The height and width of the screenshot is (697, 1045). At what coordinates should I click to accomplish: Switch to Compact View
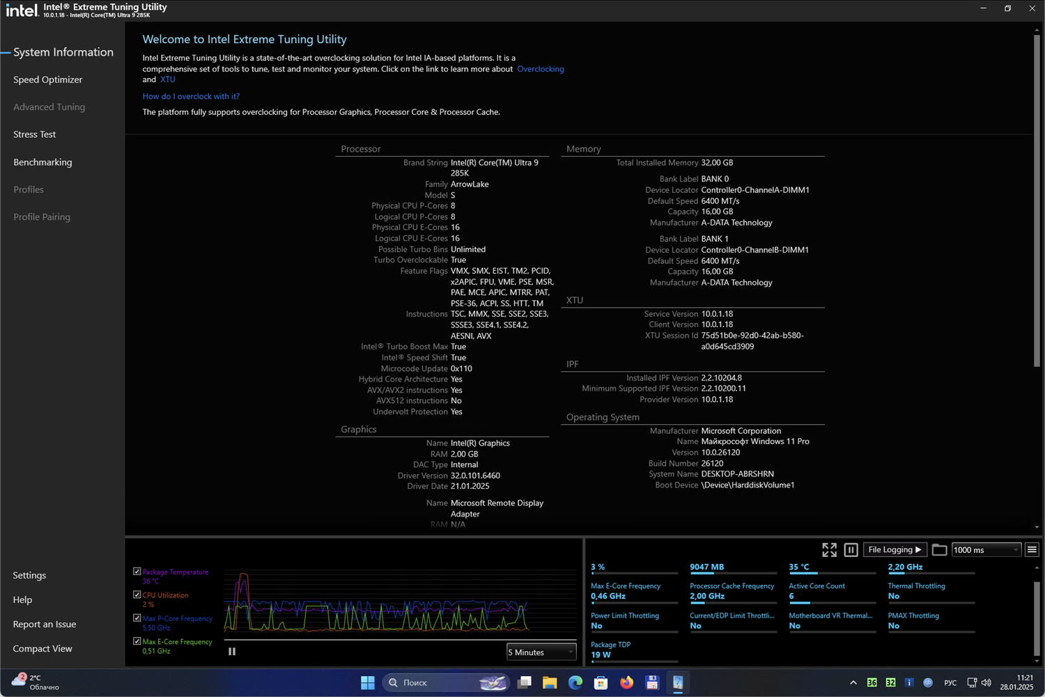42,648
